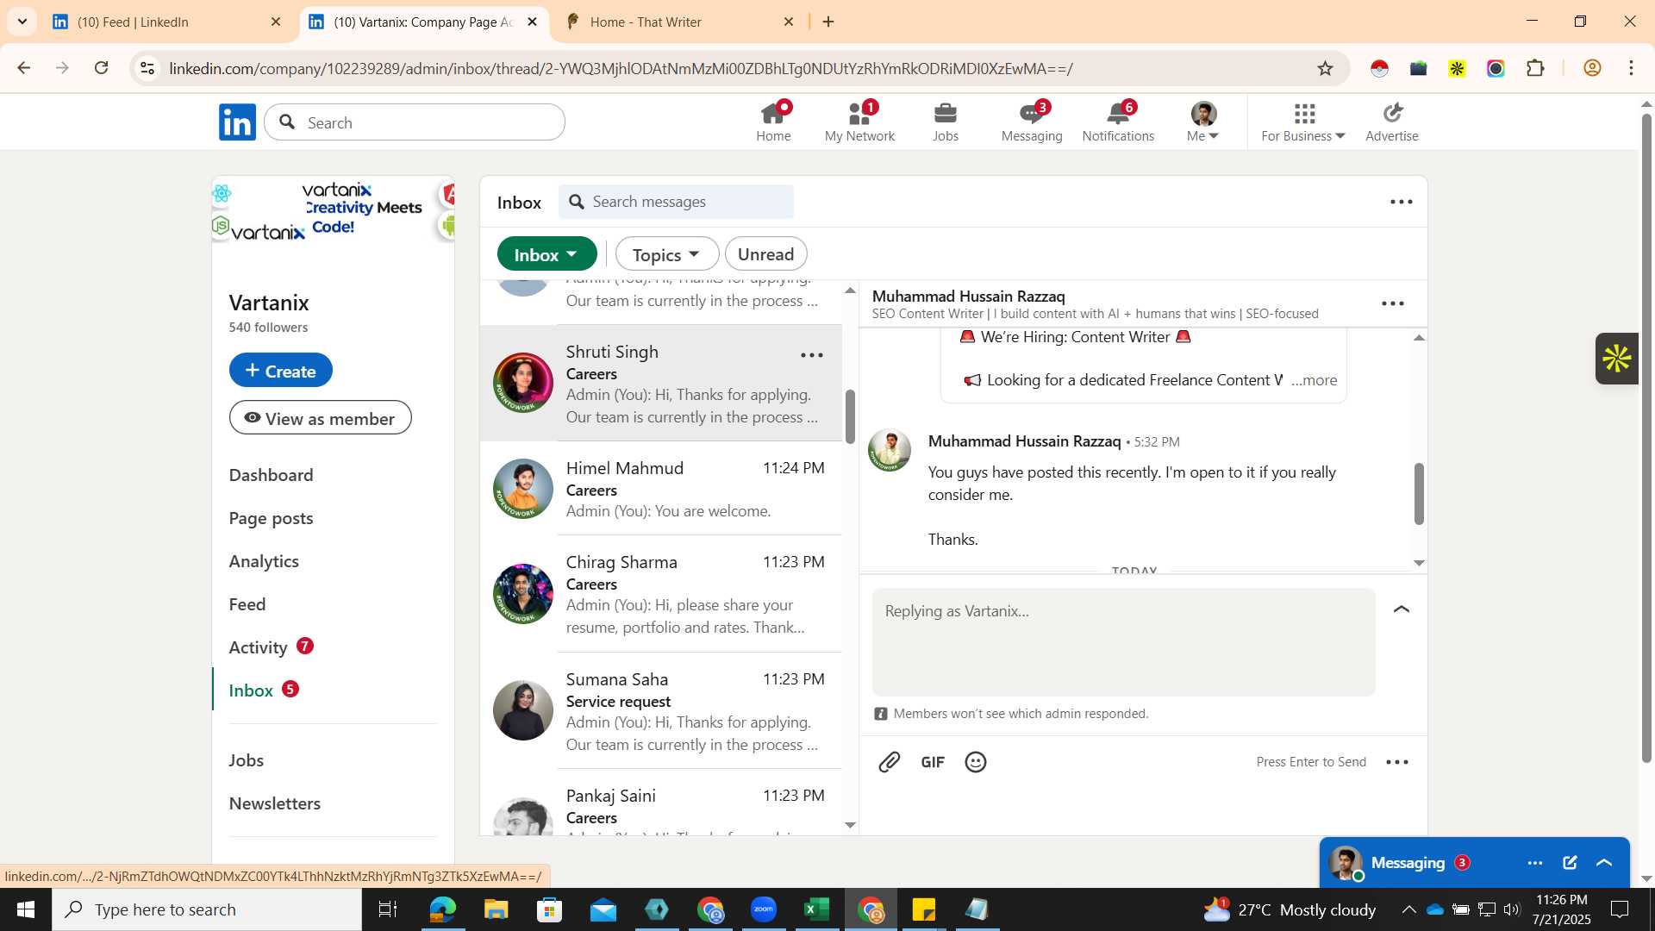Screen dimensions: 1655x931
Task: Insert a GIF into the reply
Action: [933, 762]
